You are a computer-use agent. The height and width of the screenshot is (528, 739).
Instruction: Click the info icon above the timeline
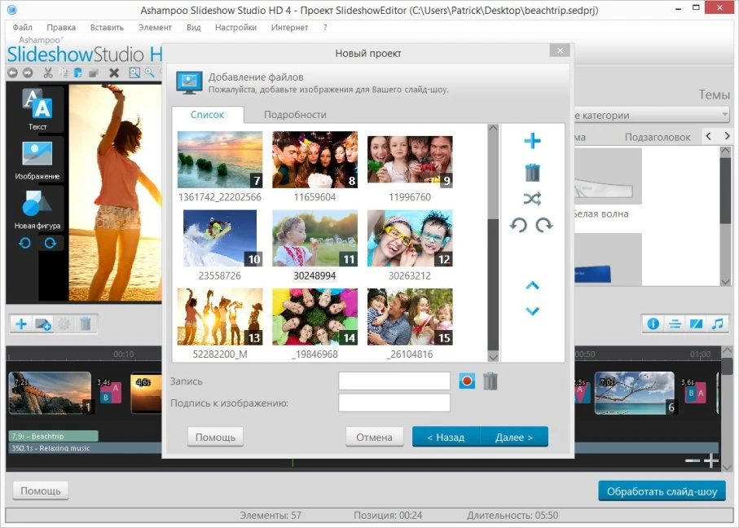tap(653, 323)
